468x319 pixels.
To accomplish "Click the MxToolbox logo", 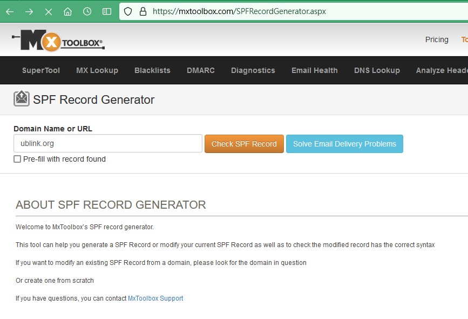I will pyautogui.click(x=58, y=41).
